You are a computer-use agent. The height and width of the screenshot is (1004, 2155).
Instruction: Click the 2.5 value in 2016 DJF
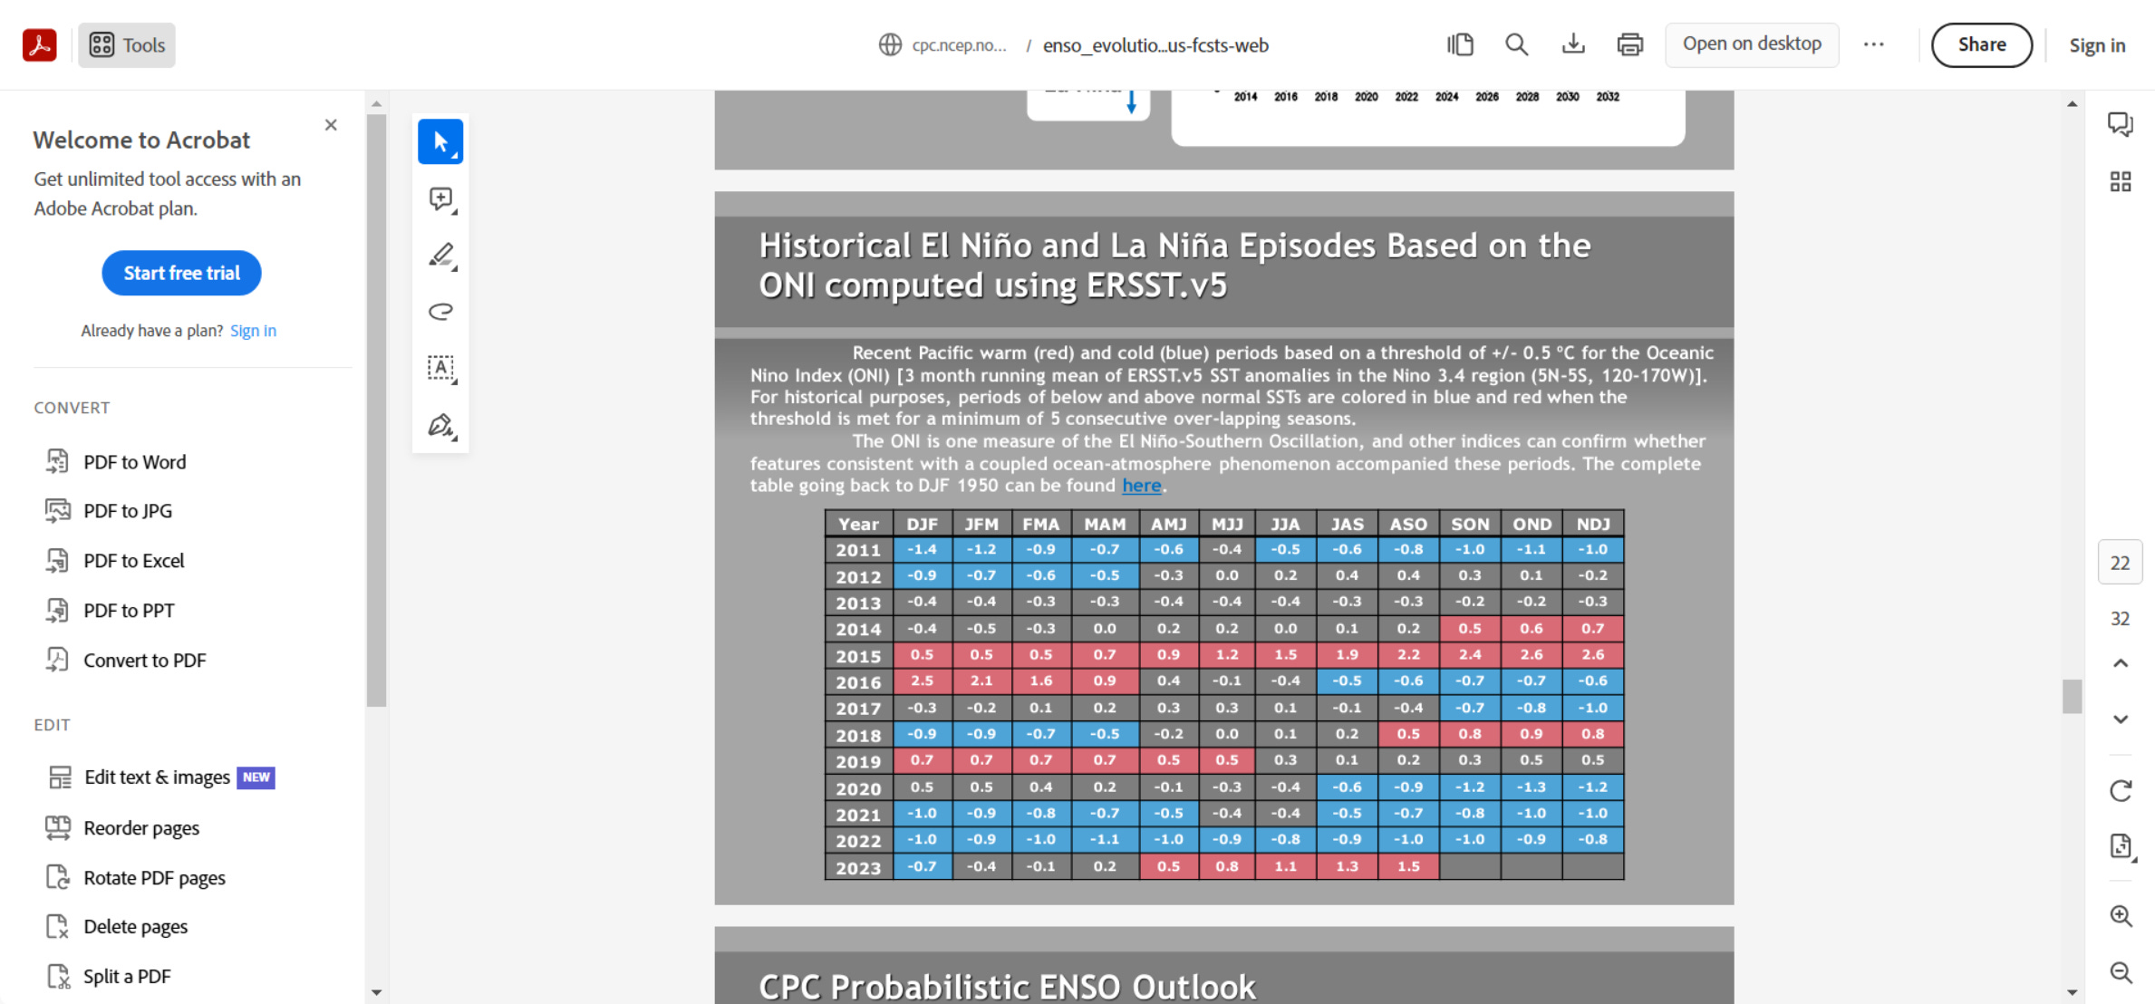pyautogui.click(x=922, y=681)
